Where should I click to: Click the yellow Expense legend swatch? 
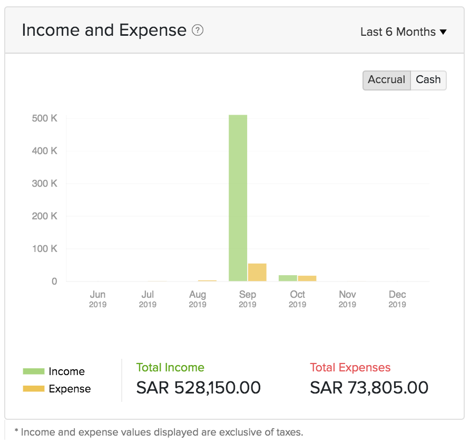[x=33, y=389]
